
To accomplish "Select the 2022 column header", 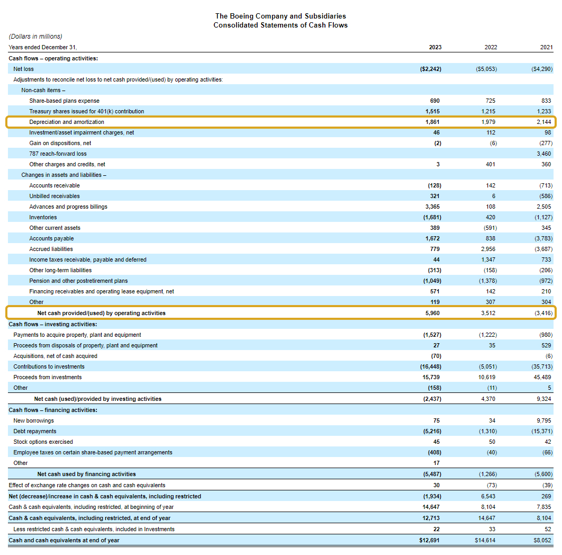I will click(491, 47).
